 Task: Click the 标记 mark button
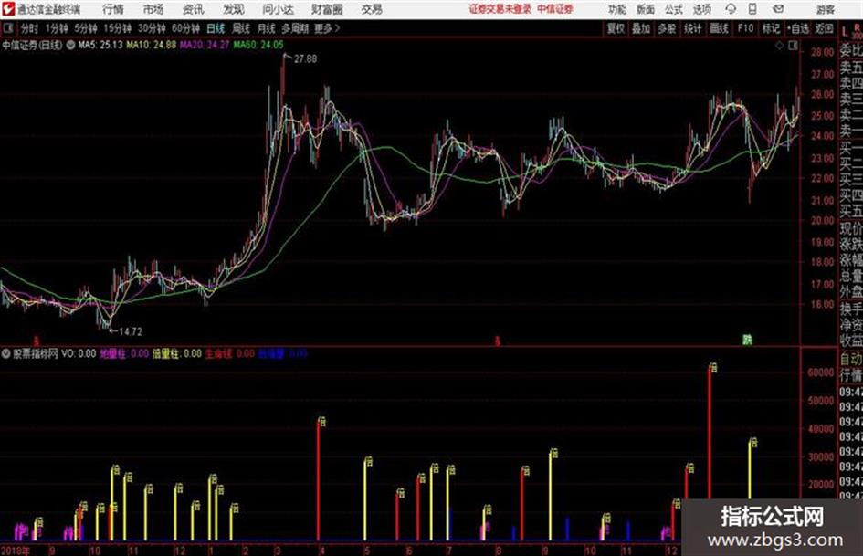pyautogui.click(x=771, y=28)
